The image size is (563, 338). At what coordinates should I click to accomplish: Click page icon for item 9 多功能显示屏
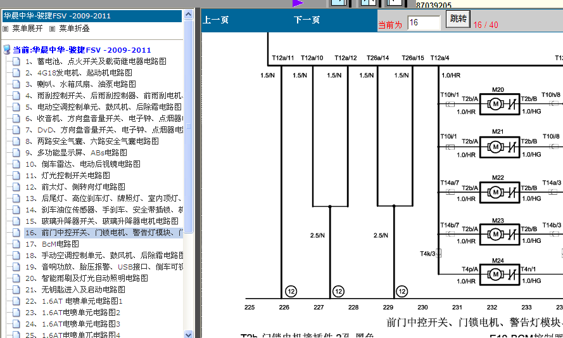16,153
